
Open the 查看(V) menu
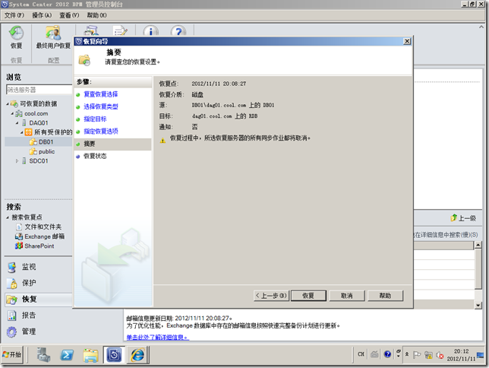(69, 15)
